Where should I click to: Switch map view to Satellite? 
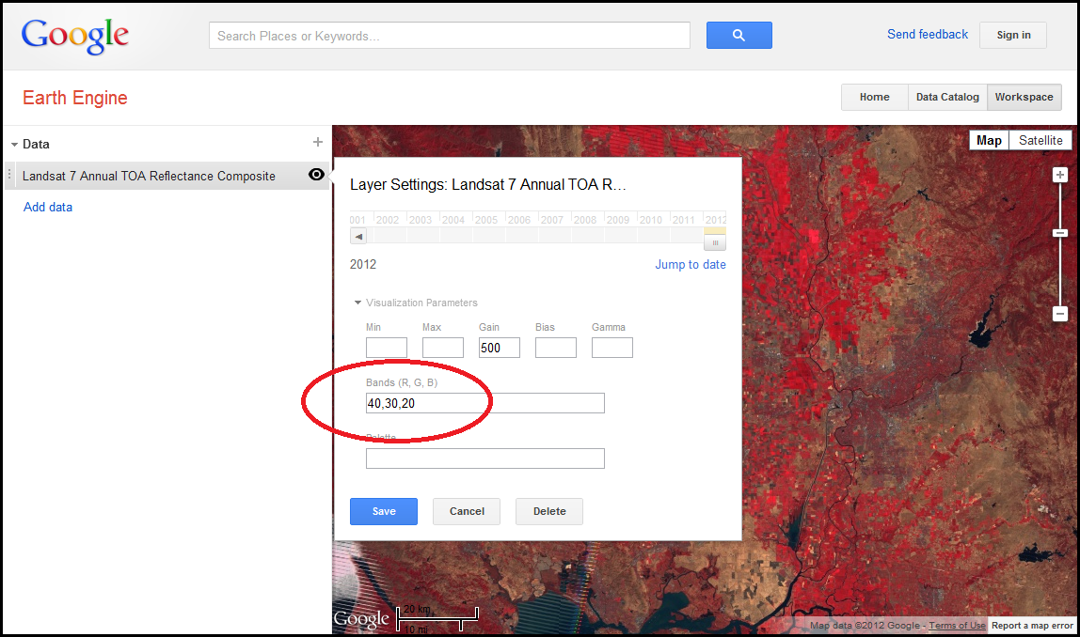tap(1040, 140)
